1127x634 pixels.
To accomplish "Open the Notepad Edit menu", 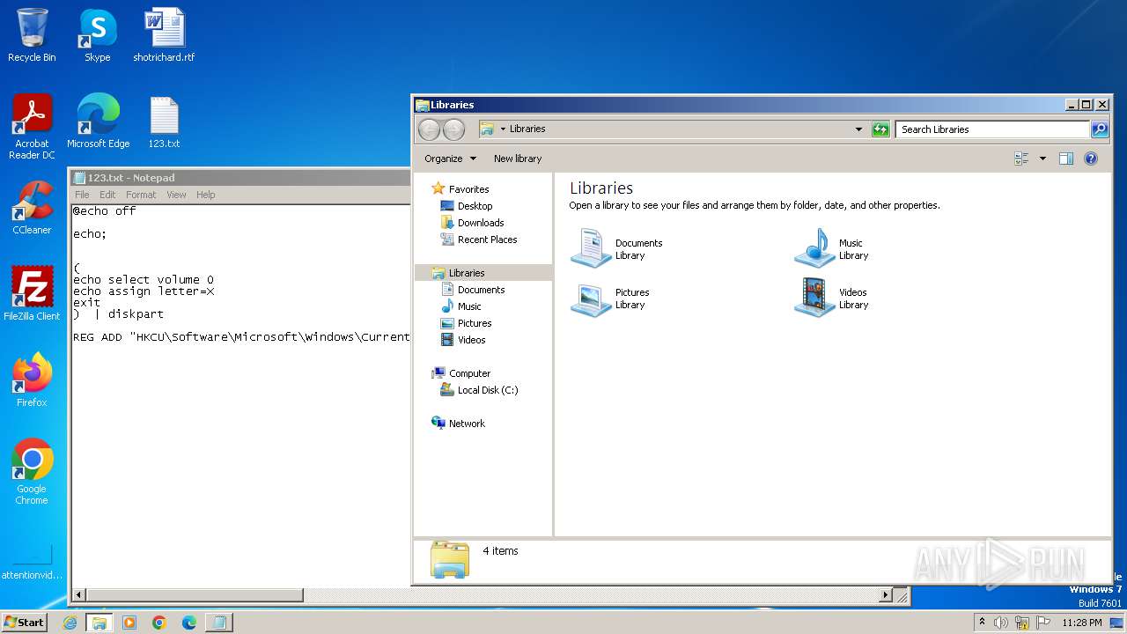I will tap(107, 195).
